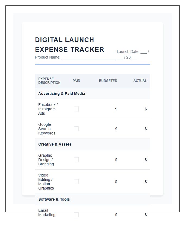Click actual amount for Video Editing / Motion Graphics
The width and height of the screenshot is (190, 244).
pyautogui.click(x=135, y=182)
